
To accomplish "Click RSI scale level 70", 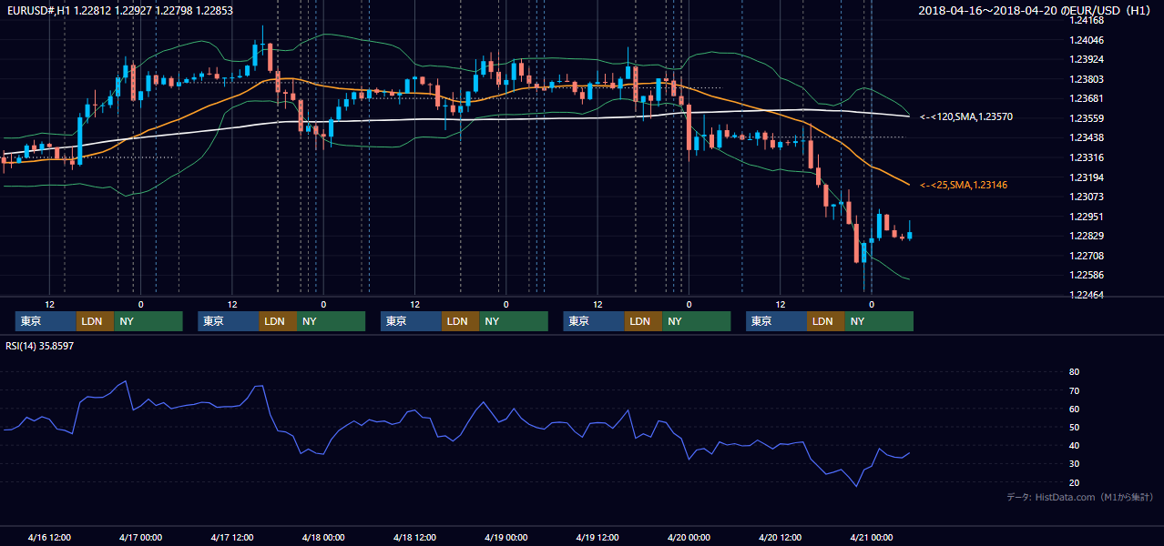I will (1075, 390).
